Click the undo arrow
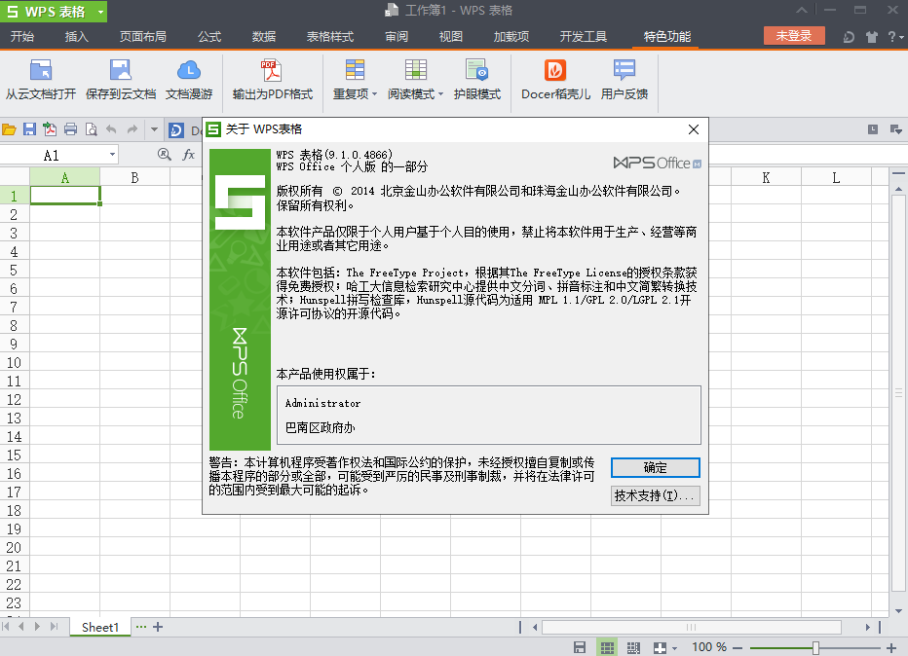This screenshot has width=908, height=656. click(111, 129)
